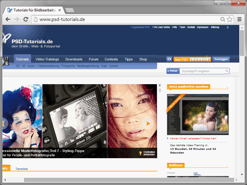
Task: Open the wedding video-training thumbnail
Action: click(198, 114)
